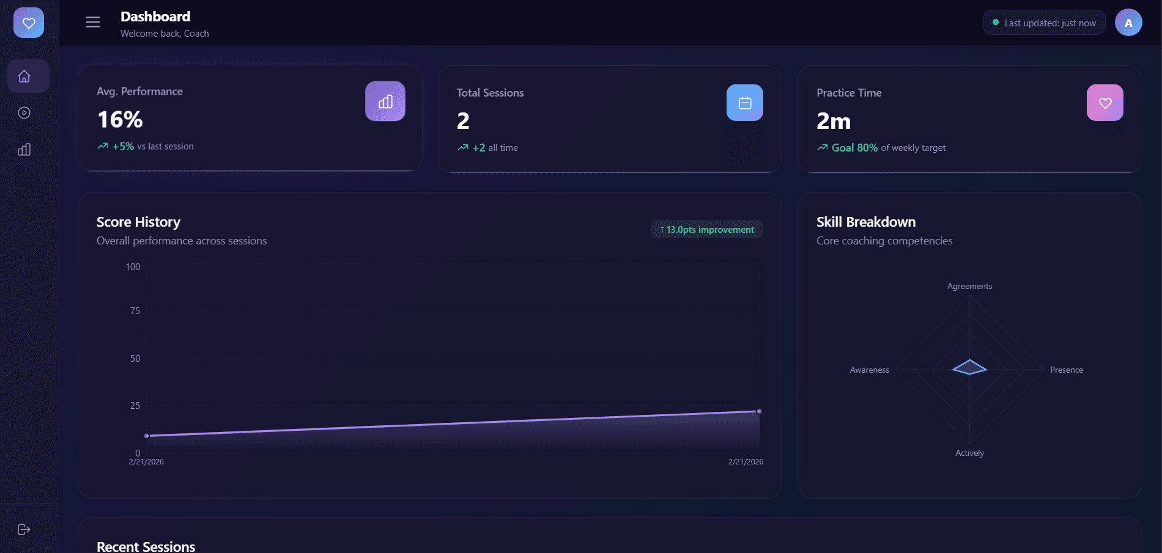Click the +5% vs last session text

153,147
